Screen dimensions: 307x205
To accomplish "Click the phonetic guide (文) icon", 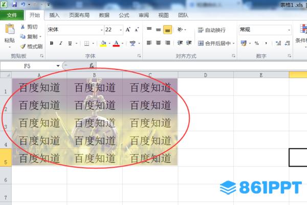I will coord(133,43).
